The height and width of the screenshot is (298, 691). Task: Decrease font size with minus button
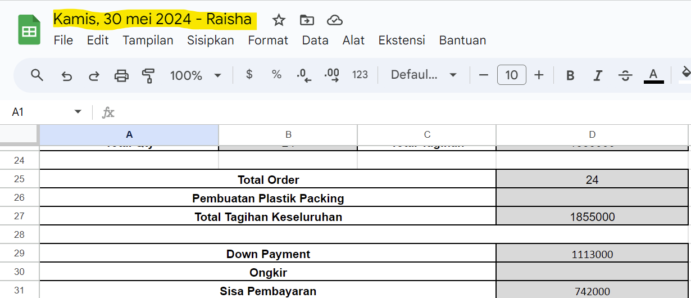click(x=484, y=75)
